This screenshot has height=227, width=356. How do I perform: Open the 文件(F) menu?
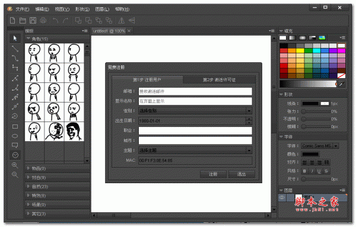tap(23, 9)
